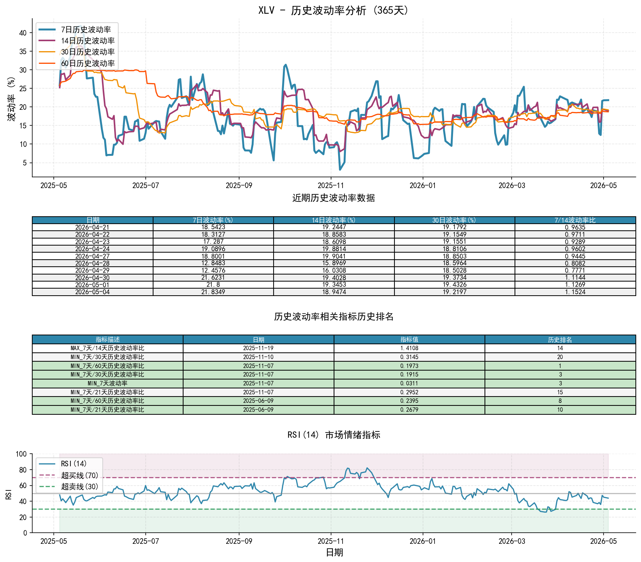The image size is (641, 562).
Task: Click the '14日波动率(%)' column header
Action: click(x=334, y=220)
